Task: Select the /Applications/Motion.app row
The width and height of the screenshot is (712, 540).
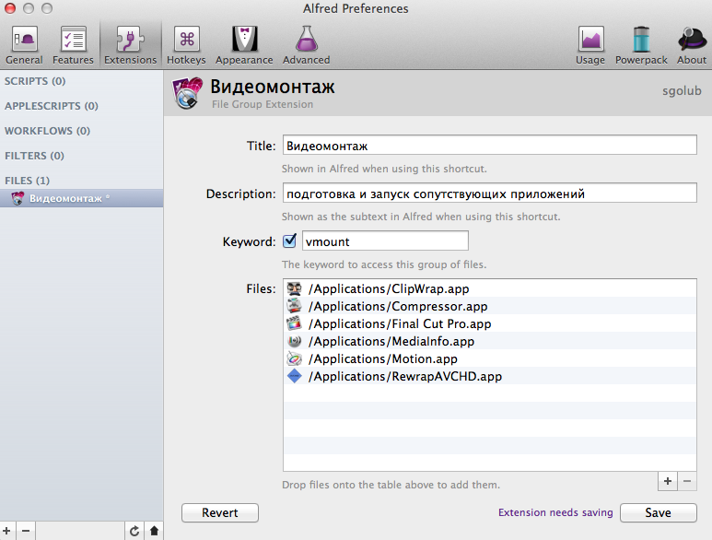Action: [489, 358]
